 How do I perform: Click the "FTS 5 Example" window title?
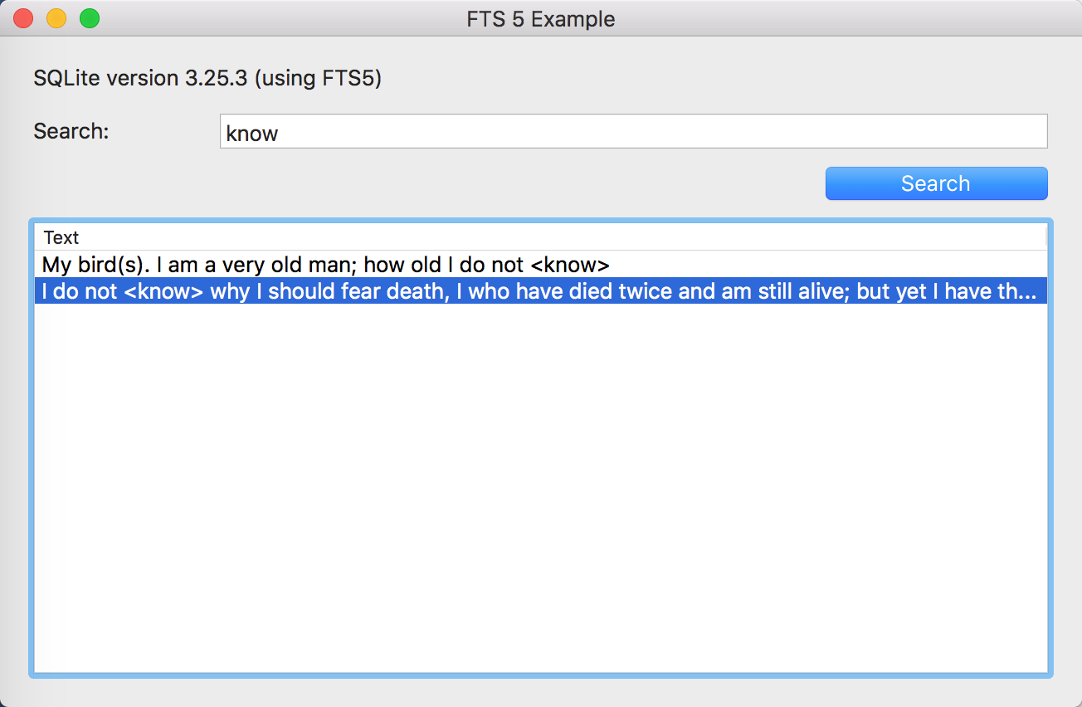540,18
